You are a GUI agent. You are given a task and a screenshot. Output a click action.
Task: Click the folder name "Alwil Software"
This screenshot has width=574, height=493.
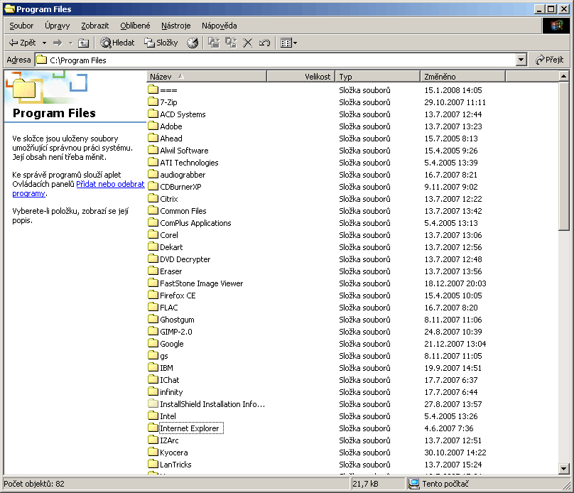pos(184,151)
